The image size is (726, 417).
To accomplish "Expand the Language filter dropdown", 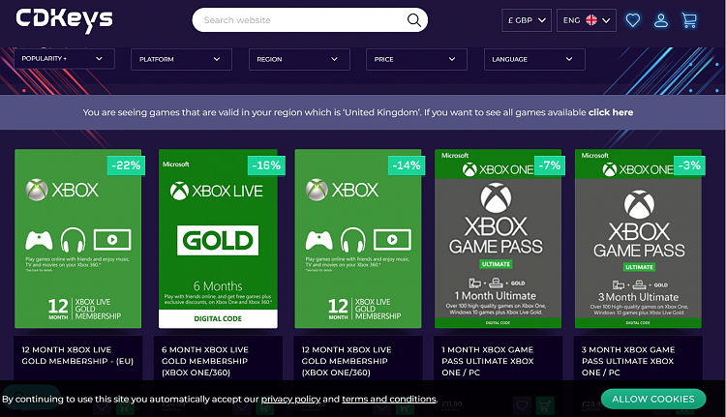I will 534,59.
